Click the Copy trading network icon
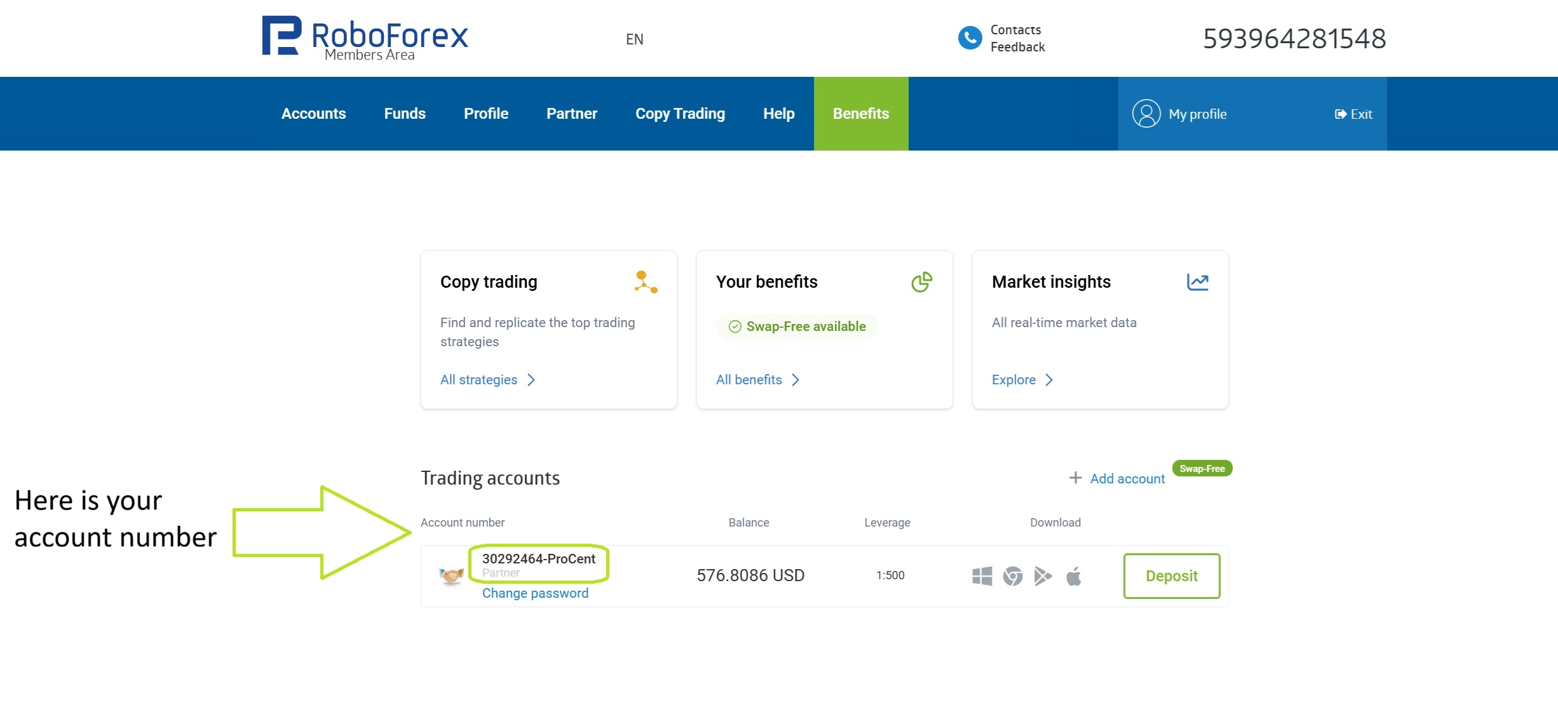The height and width of the screenshot is (726, 1558). pos(646,282)
